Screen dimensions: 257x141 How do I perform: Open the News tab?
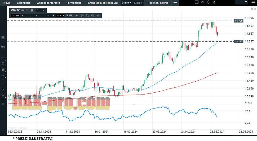7,3
